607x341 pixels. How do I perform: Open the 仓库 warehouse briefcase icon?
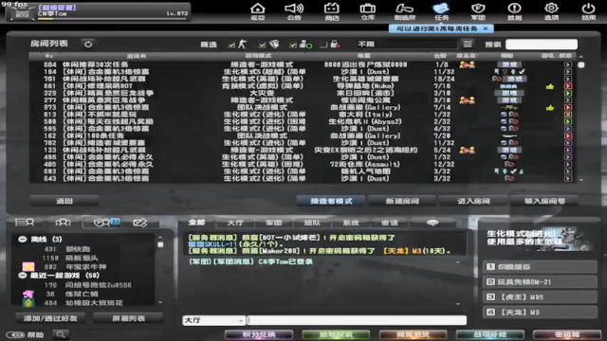[x=368, y=10]
